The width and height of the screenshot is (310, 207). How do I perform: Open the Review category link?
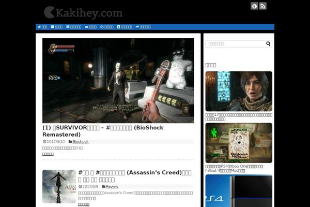coord(112,187)
